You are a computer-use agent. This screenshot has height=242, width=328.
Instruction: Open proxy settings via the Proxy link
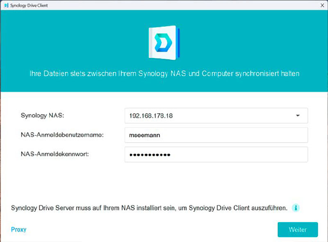pos(18,230)
